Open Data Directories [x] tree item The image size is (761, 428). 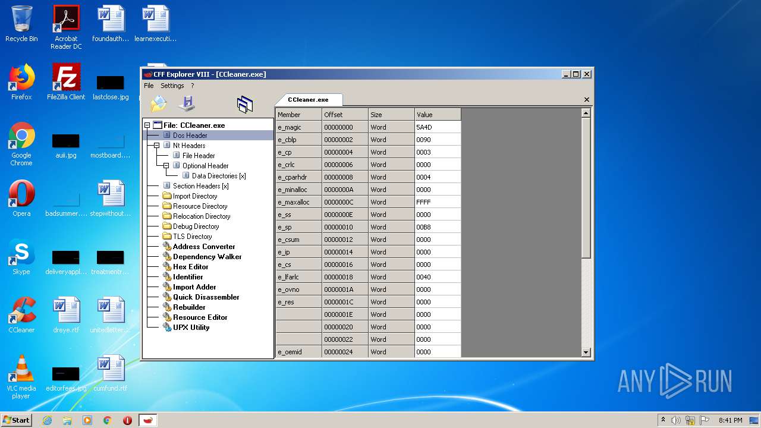click(x=218, y=176)
